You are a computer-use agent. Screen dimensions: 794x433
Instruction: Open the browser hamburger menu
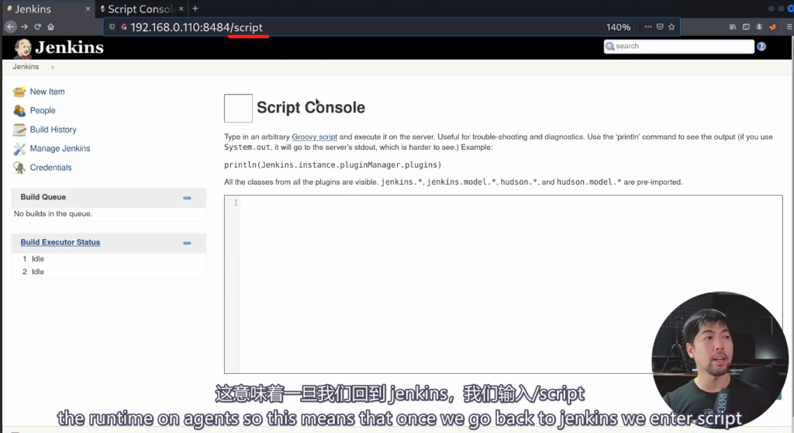coord(789,27)
